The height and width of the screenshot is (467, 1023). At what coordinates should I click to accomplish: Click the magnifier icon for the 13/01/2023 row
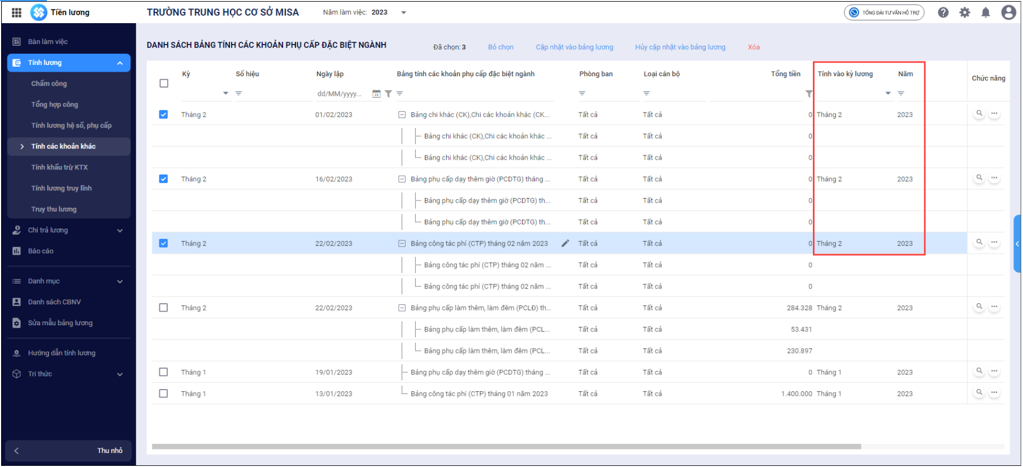(980, 392)
